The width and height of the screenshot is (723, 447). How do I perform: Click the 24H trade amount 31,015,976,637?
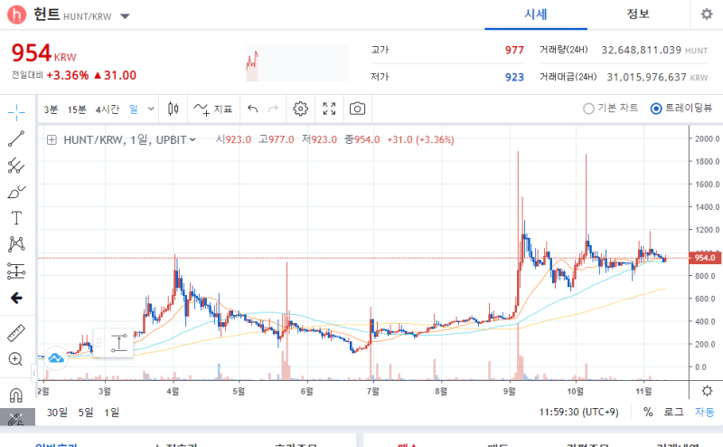point(646,77)
